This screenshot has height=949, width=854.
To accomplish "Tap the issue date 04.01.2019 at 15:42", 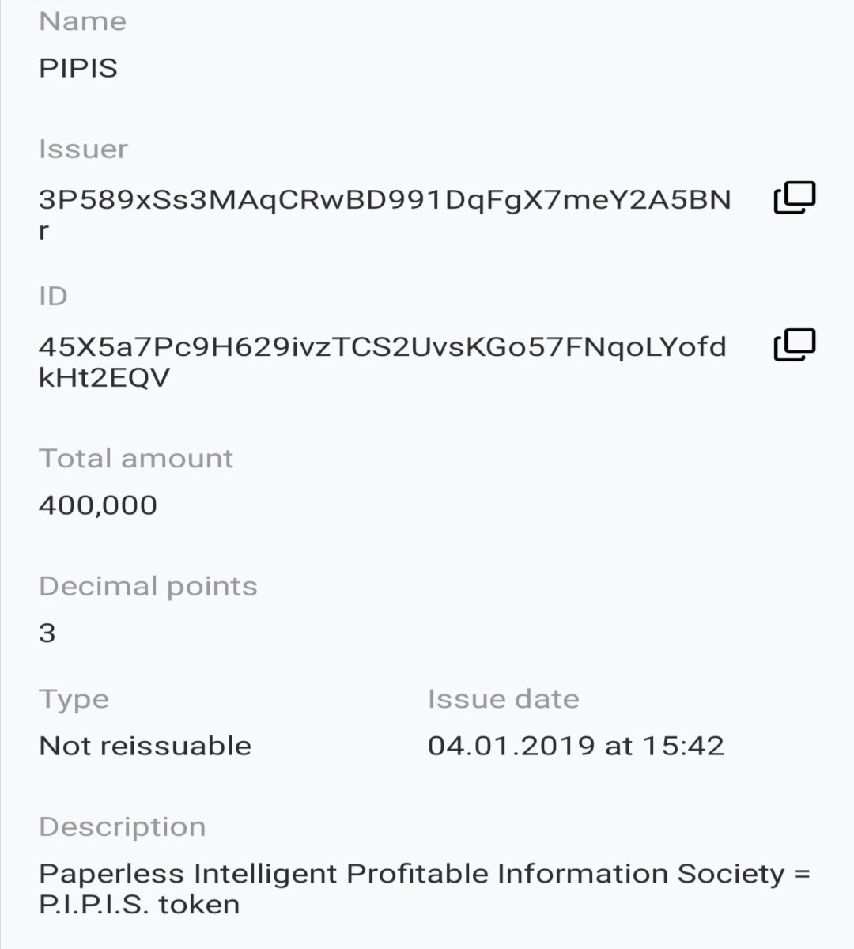I will (576, 746).
